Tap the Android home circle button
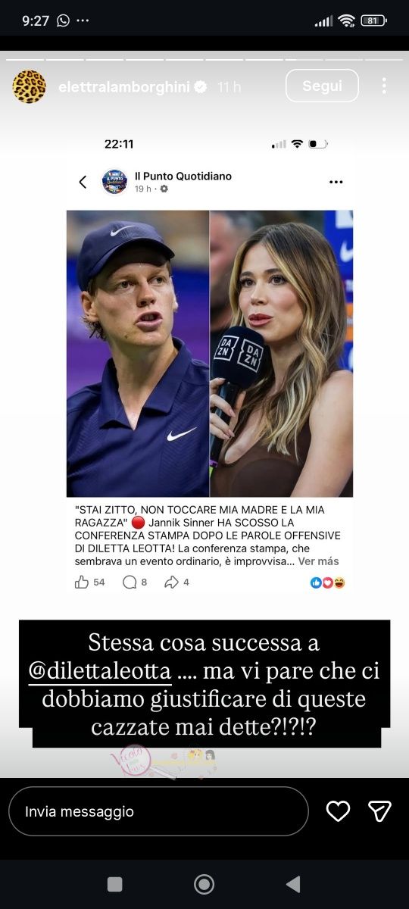Viewport: 409px width, 909px height. (204, 884)
